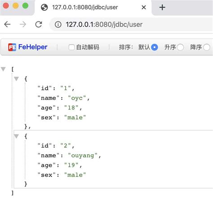Click the 排序 sort label
The height and width of the screenshot is (204, 213).
point(126,47)
